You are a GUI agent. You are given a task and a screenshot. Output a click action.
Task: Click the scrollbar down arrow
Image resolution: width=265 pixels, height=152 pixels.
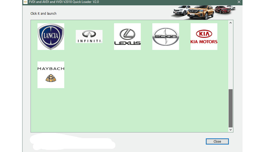[x=230, y=130]
